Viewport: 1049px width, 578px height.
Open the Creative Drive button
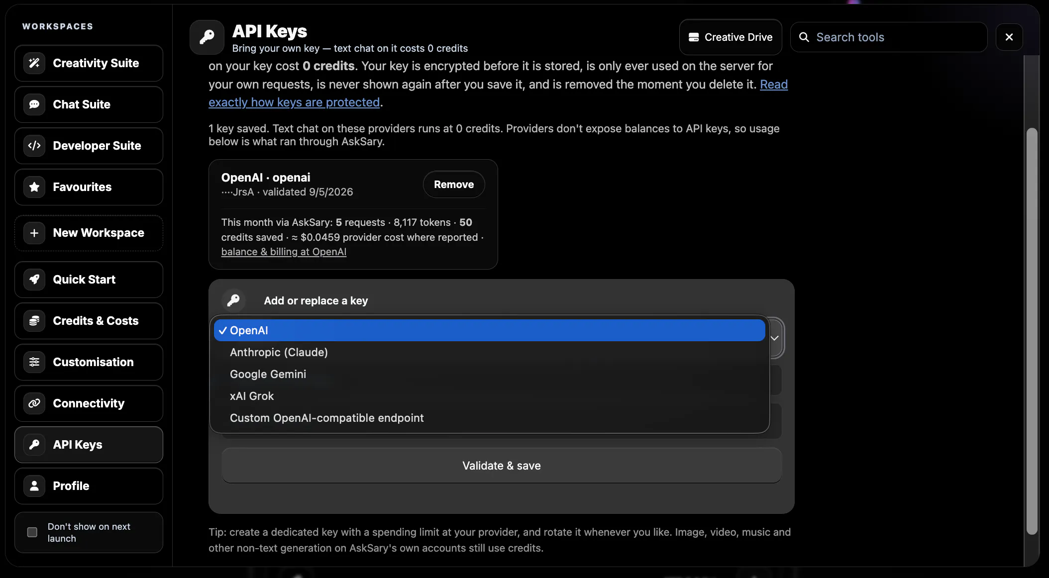coord(731,37)
